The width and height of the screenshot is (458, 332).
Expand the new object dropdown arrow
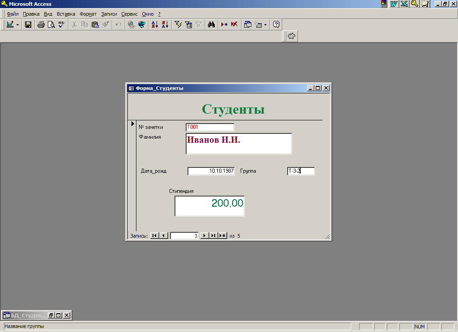tap(266, 25)
